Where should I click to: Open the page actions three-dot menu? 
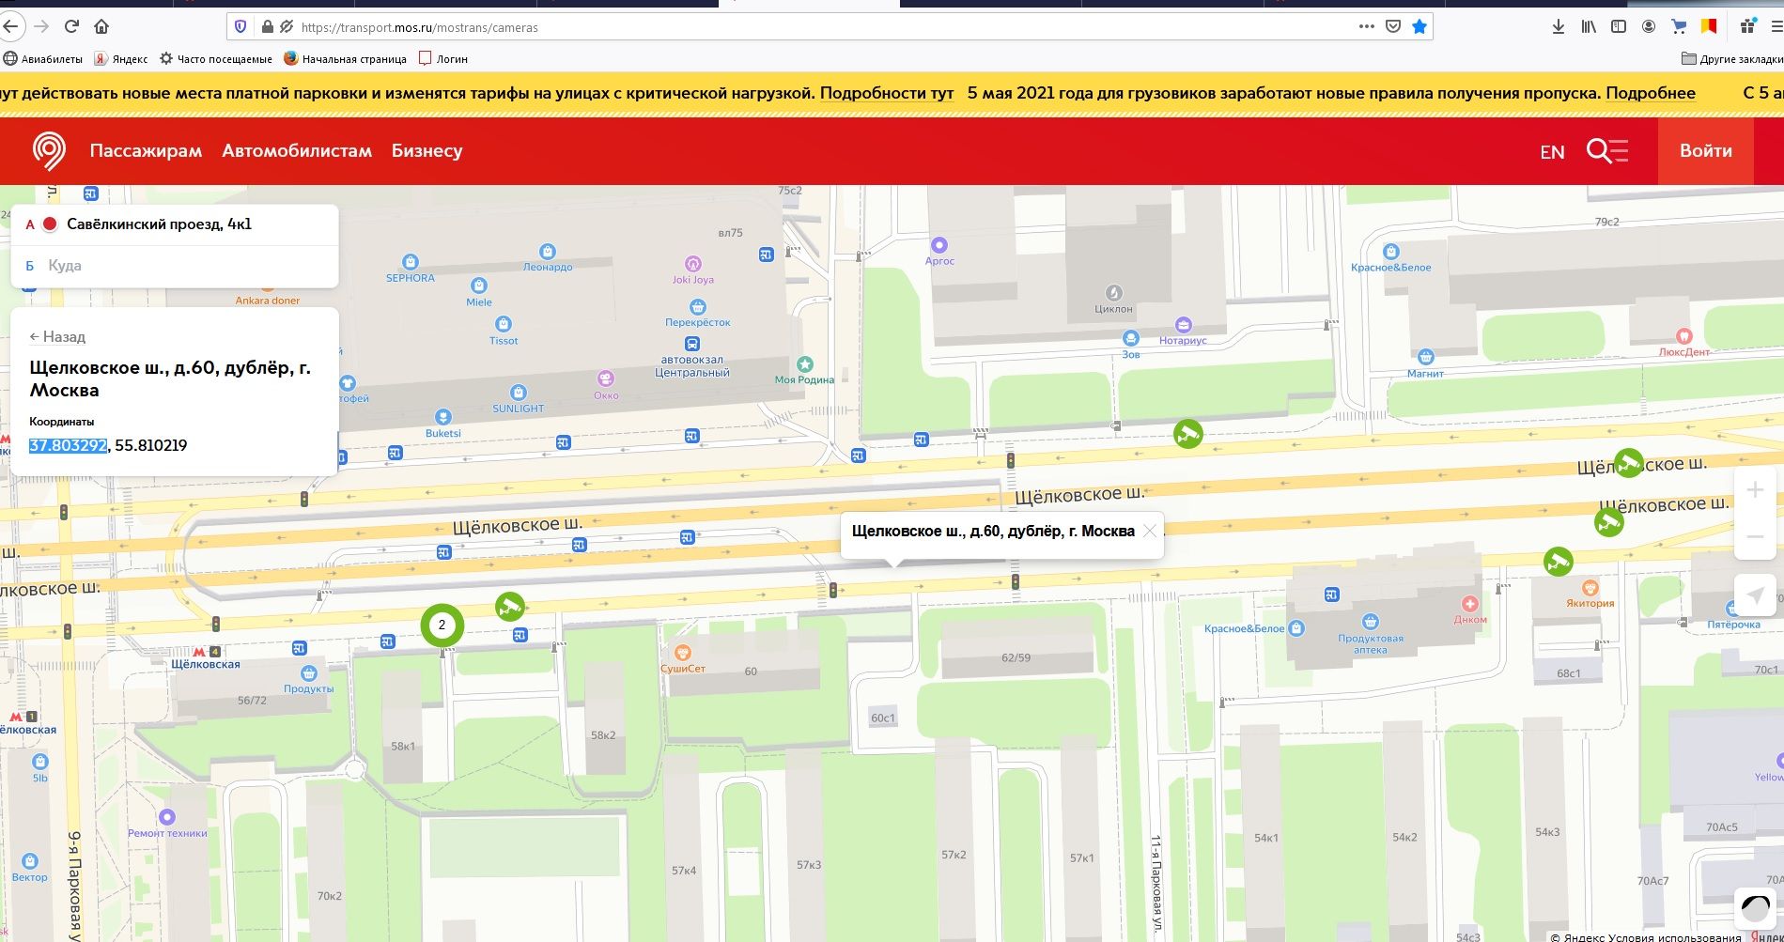1367,26
